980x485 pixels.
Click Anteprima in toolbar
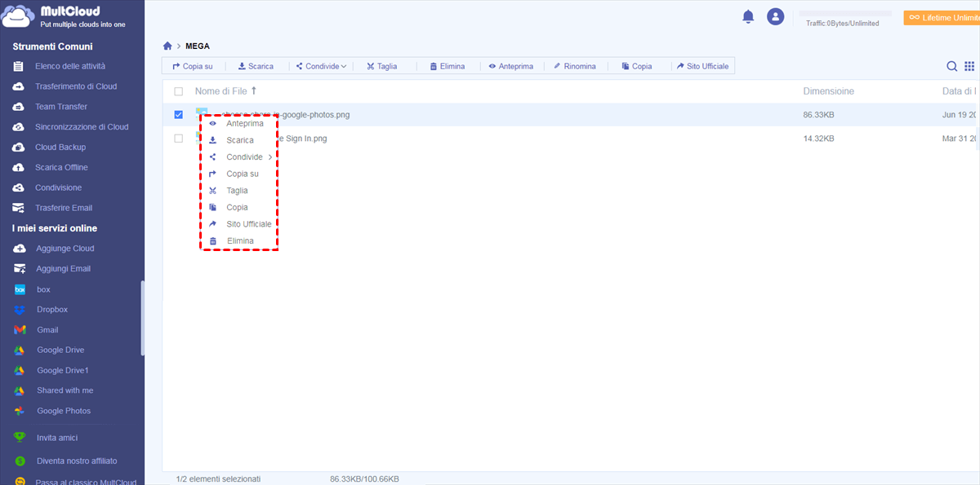(510, 66)
